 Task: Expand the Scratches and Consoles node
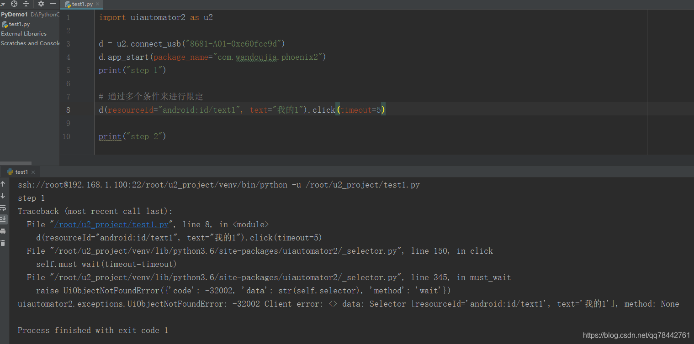(x=30, y=43)
